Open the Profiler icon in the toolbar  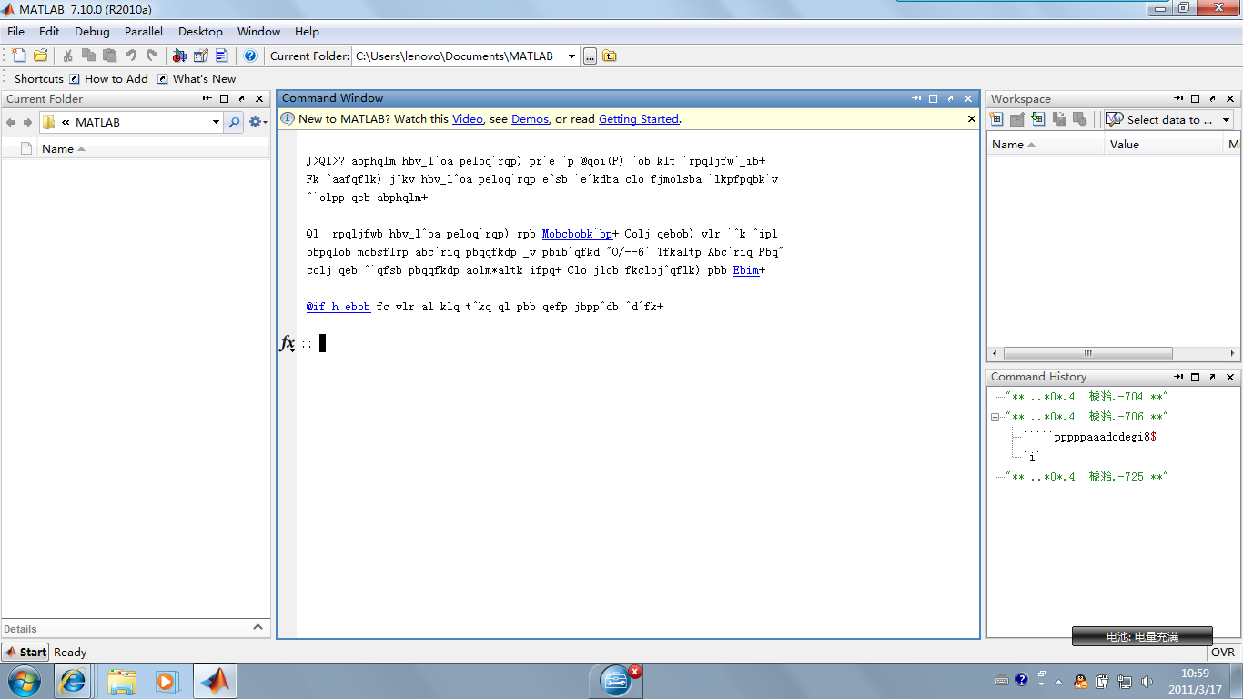222,56
